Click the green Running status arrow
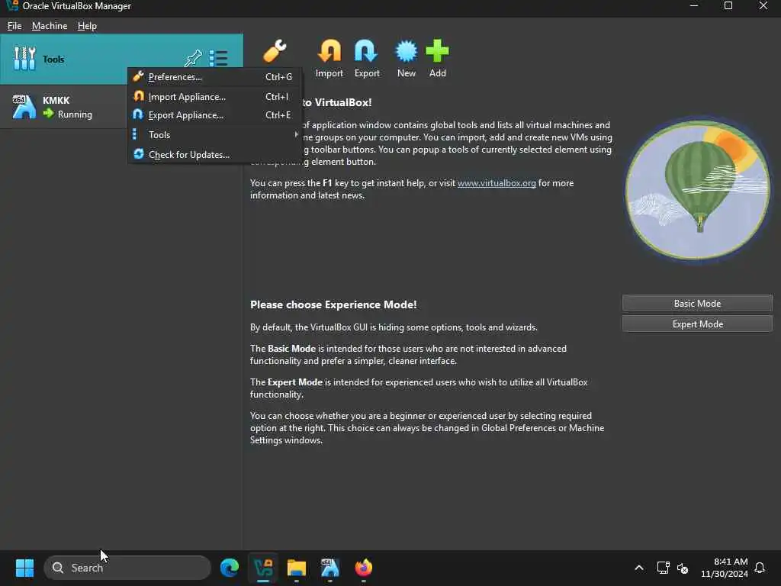 [x=48, y=114]
